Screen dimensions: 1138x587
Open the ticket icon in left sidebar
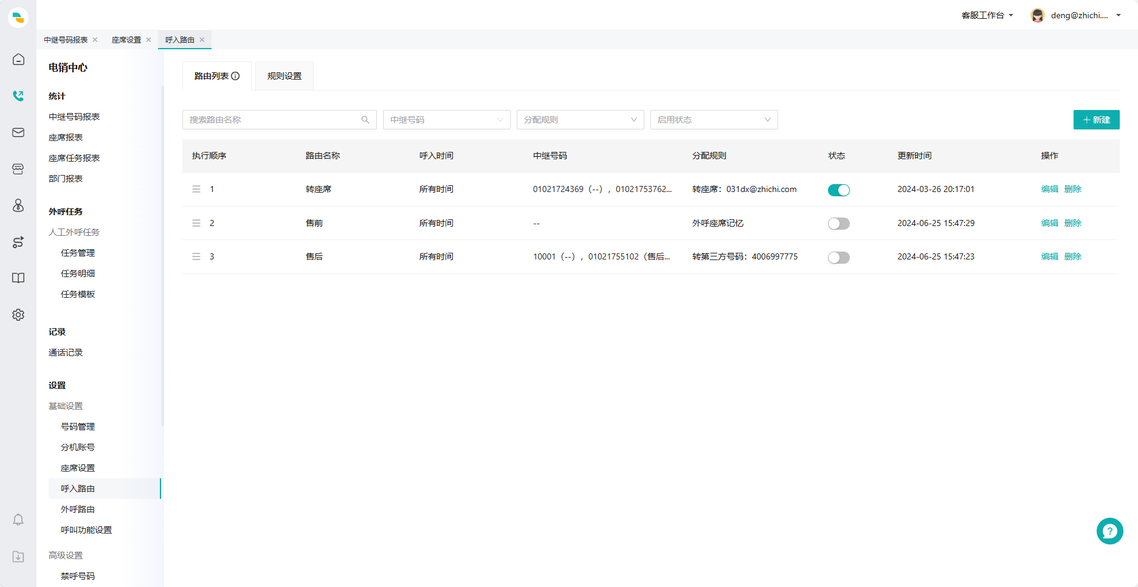pyautogui.click(x=18, y=169)
